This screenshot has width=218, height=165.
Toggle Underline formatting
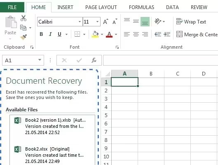coord(59,34)
